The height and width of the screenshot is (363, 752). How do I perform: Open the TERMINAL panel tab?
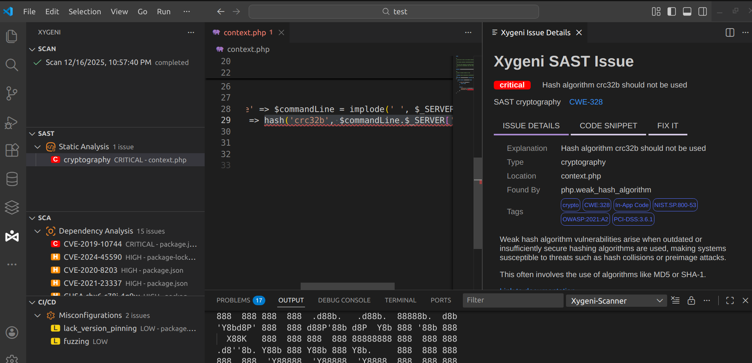[x=400, y=300]
